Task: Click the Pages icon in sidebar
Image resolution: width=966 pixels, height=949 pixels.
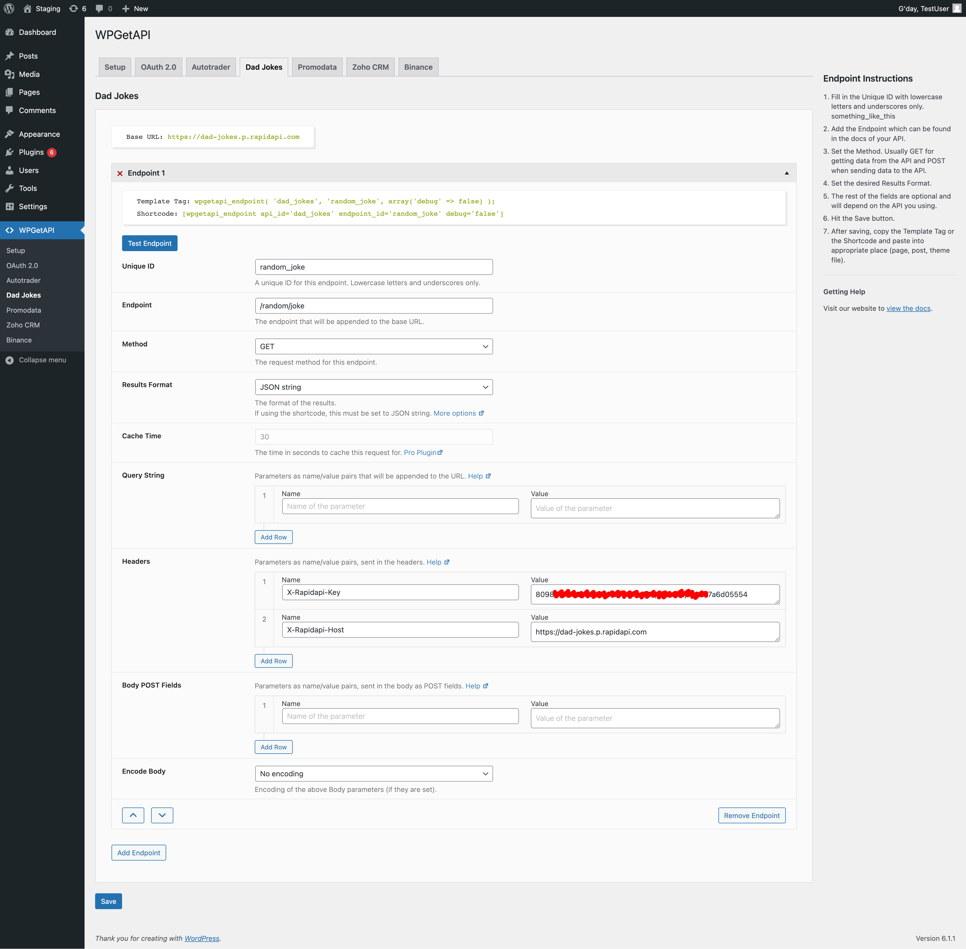Action: (x=10, y=92)
